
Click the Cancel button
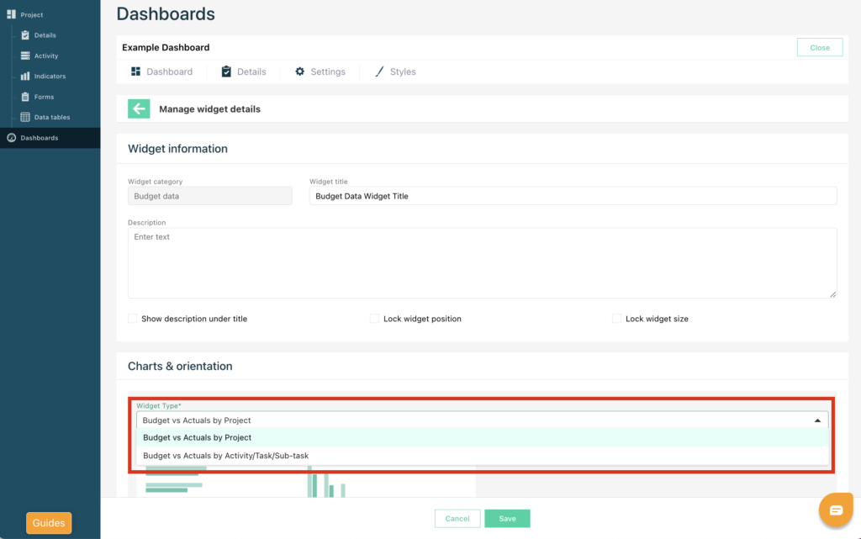(x=457, y=518)
